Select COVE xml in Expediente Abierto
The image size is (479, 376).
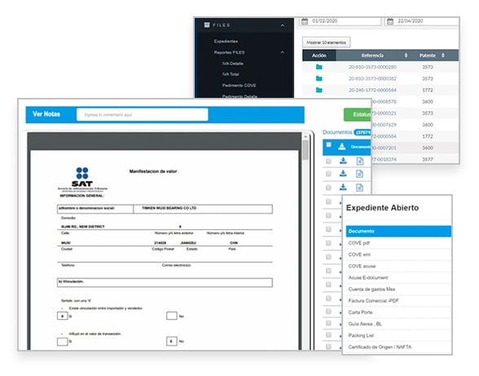tap(398, 254)
